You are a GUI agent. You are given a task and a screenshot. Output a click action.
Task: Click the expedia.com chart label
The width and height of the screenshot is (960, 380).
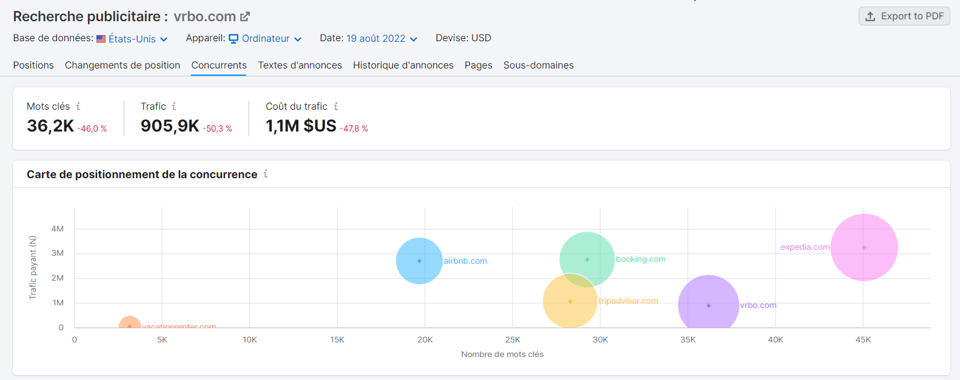click(805, 247)
